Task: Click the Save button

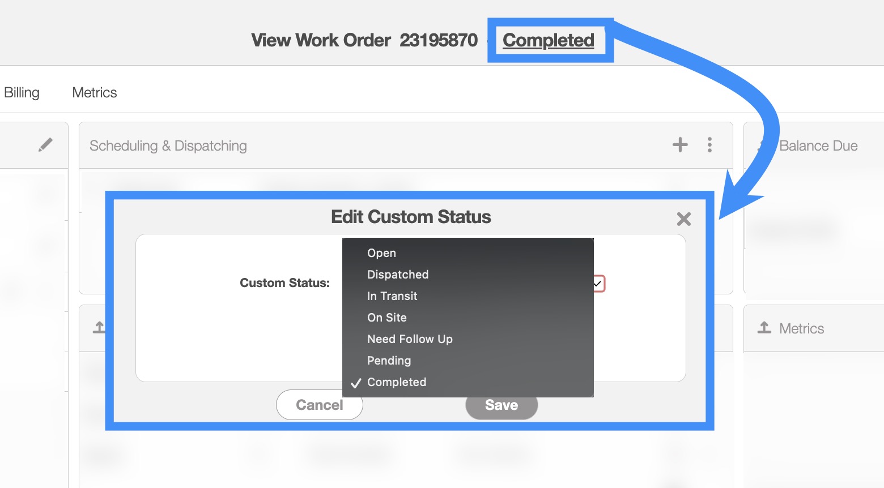Action: (501, 405)
